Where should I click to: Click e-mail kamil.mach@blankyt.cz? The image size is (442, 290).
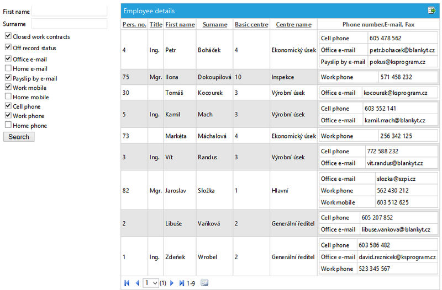[x=394, y=120]
